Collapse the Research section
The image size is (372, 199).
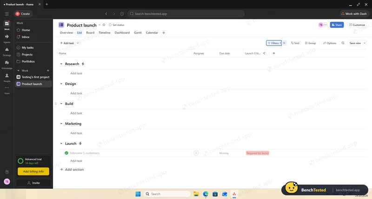[x=61, y=64]
